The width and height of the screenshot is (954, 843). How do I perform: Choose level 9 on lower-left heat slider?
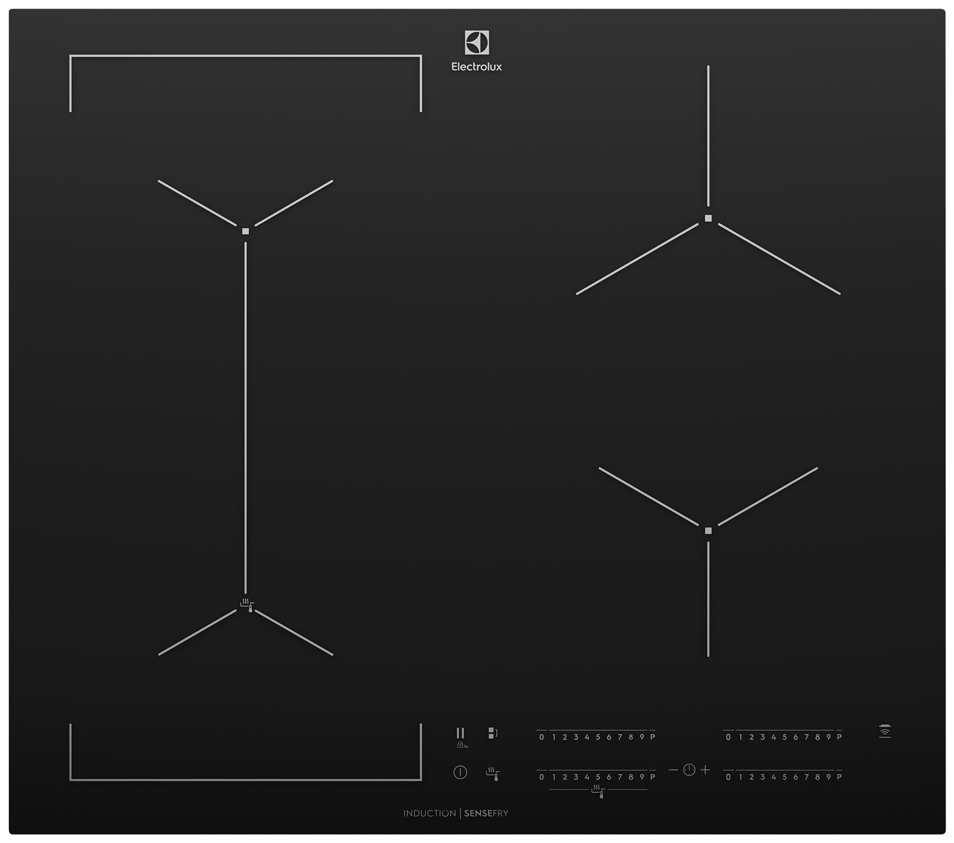pyautogui.click(x=642, y=777)
